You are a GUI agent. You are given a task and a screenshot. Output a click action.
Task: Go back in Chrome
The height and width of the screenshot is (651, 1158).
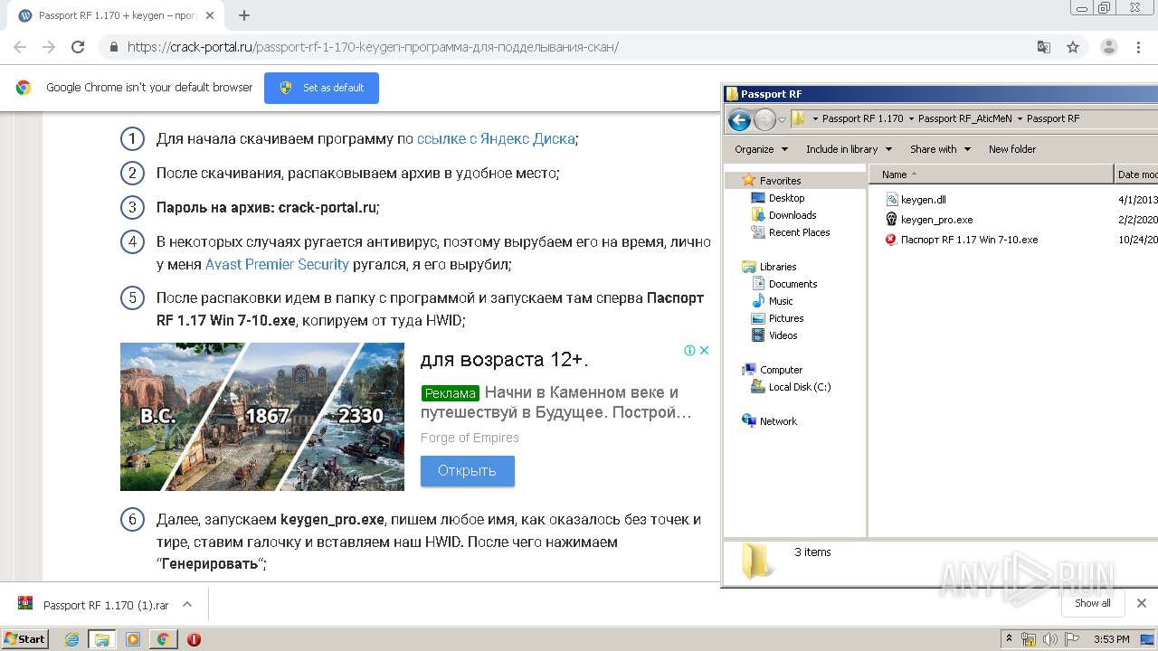(20, 47)
